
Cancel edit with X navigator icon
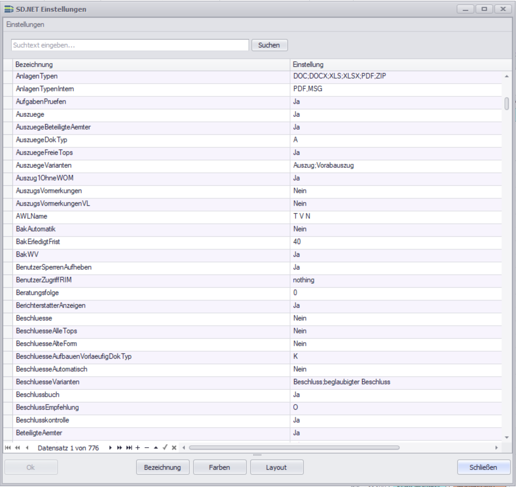click(x=174, y=448)
